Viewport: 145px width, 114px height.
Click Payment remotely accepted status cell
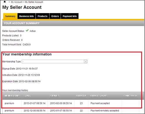tap(105, 111)
